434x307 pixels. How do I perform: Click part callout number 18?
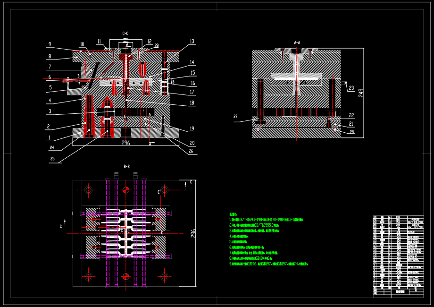192,103
